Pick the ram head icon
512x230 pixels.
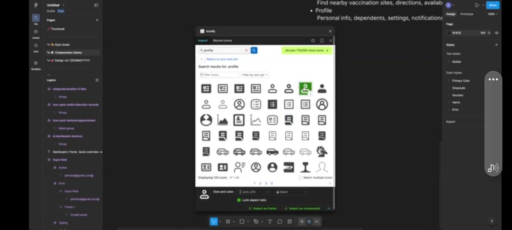click(322, 152)
